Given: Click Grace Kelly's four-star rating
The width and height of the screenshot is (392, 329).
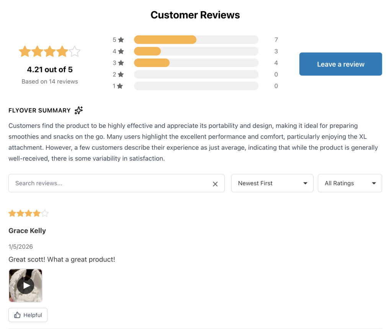Looking at the screenshot, I should click(x=29, y=213).
